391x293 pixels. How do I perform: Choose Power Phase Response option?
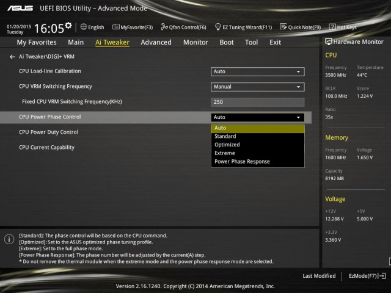(x=258, y=161)
